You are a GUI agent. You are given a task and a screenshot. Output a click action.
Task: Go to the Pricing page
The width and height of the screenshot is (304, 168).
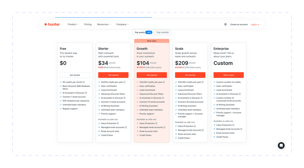pos(88,24)
